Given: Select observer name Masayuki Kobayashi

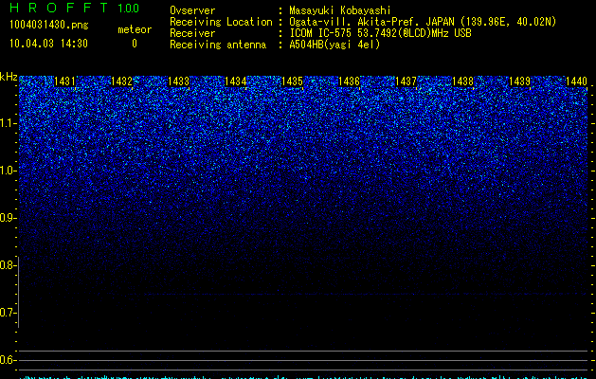Looking at the screenshot, I should click(x=340, y=10).
